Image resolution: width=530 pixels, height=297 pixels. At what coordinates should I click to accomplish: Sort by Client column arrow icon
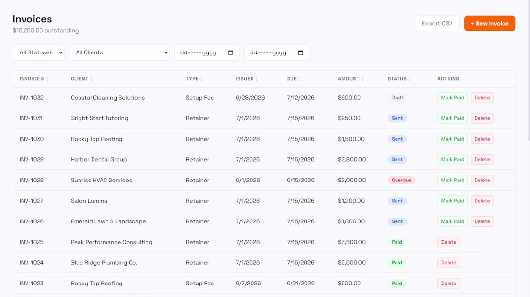pyautogui.click(x=91, y=79)
